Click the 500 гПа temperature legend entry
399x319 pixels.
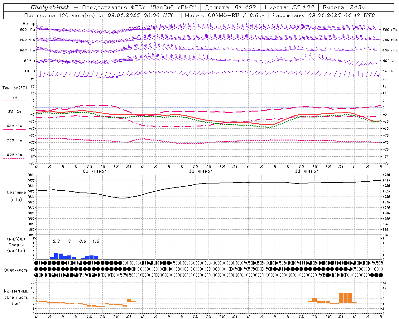click(14, 156)
